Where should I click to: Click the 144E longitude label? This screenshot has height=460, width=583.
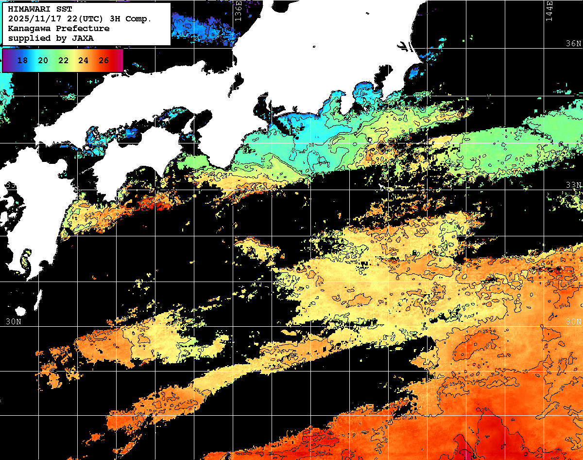549,11
